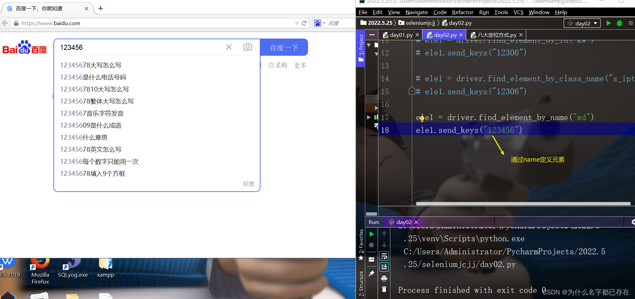The height and width of the screenshot is (299, 635).
Task: Hide the Project panel with the minus button
Action: click(372, 35)
